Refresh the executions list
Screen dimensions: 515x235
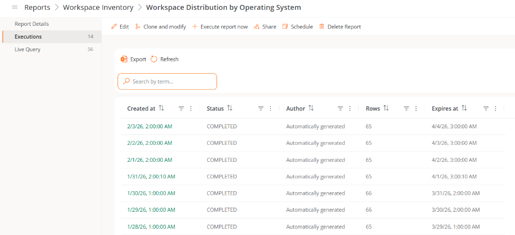click(x=154, y=59)
